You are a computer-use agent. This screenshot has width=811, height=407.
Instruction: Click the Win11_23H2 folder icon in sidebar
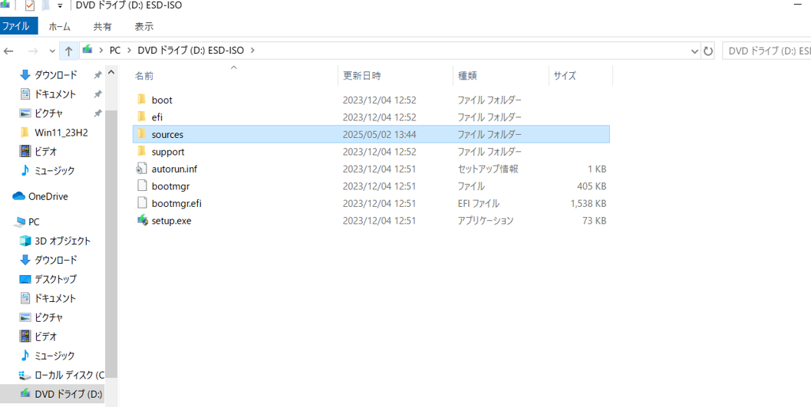pos(25,133)
